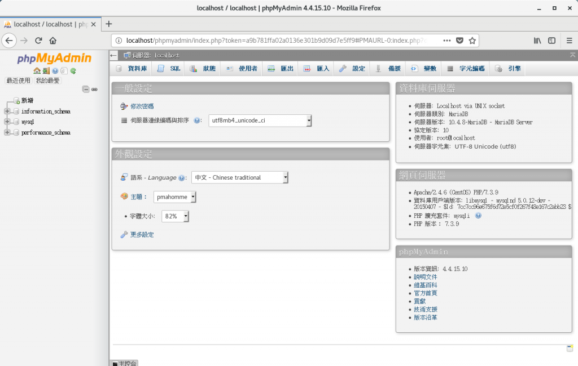Open the 字元編碼 charsets tab

(466, 69)
